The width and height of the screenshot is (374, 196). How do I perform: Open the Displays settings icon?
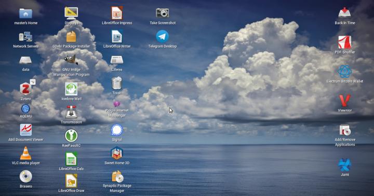(71, 13)
